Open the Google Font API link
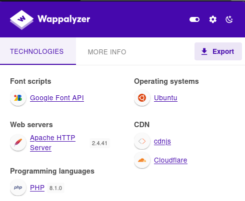 pos(57,98)
